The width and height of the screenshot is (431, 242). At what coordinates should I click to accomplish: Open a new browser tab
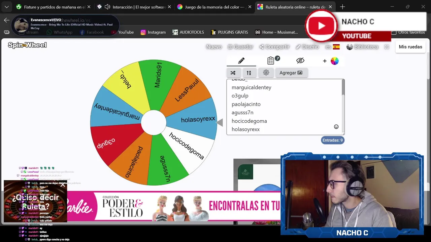pos(342,7)
